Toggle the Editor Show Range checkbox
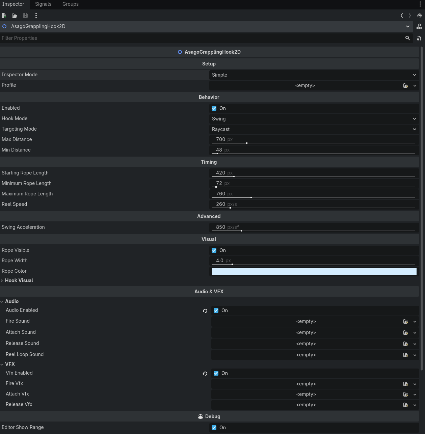 click(x=214, y=428)
